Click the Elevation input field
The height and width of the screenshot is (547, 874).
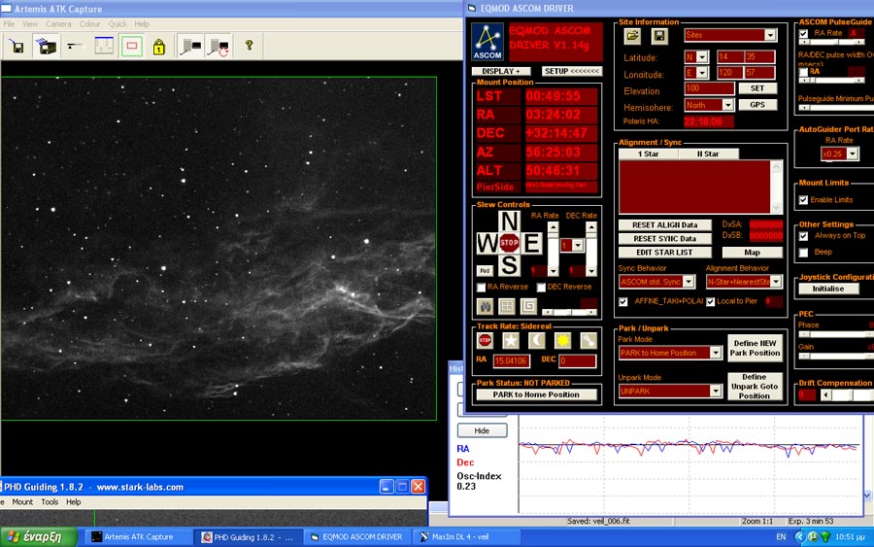(x=709, y=88)
